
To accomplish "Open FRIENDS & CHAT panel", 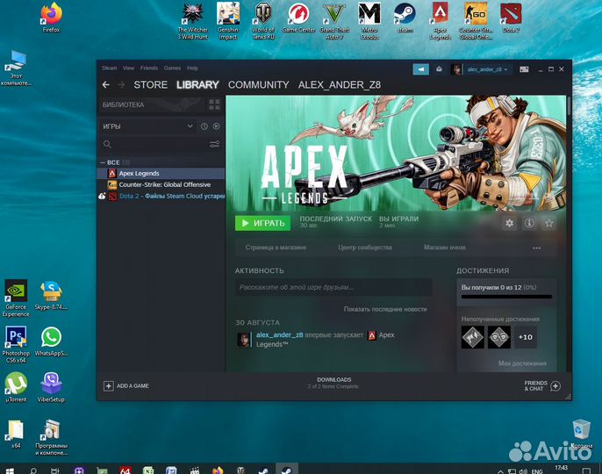I will pyautogui.click(x=542, y=386).
